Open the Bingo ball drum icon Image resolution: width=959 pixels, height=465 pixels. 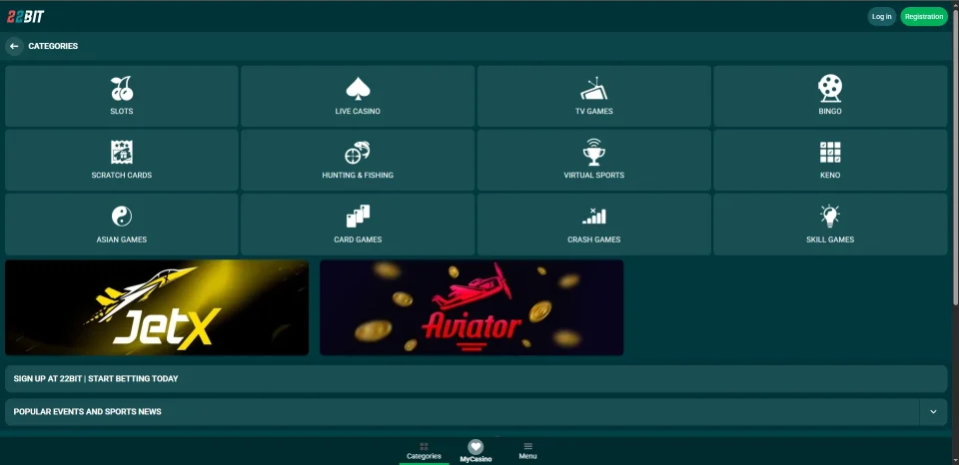[x=830, y=89]
